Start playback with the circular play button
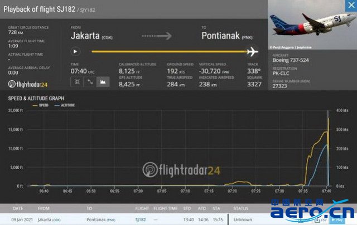This screenshot has height=225, width=357. pos(75,52)
